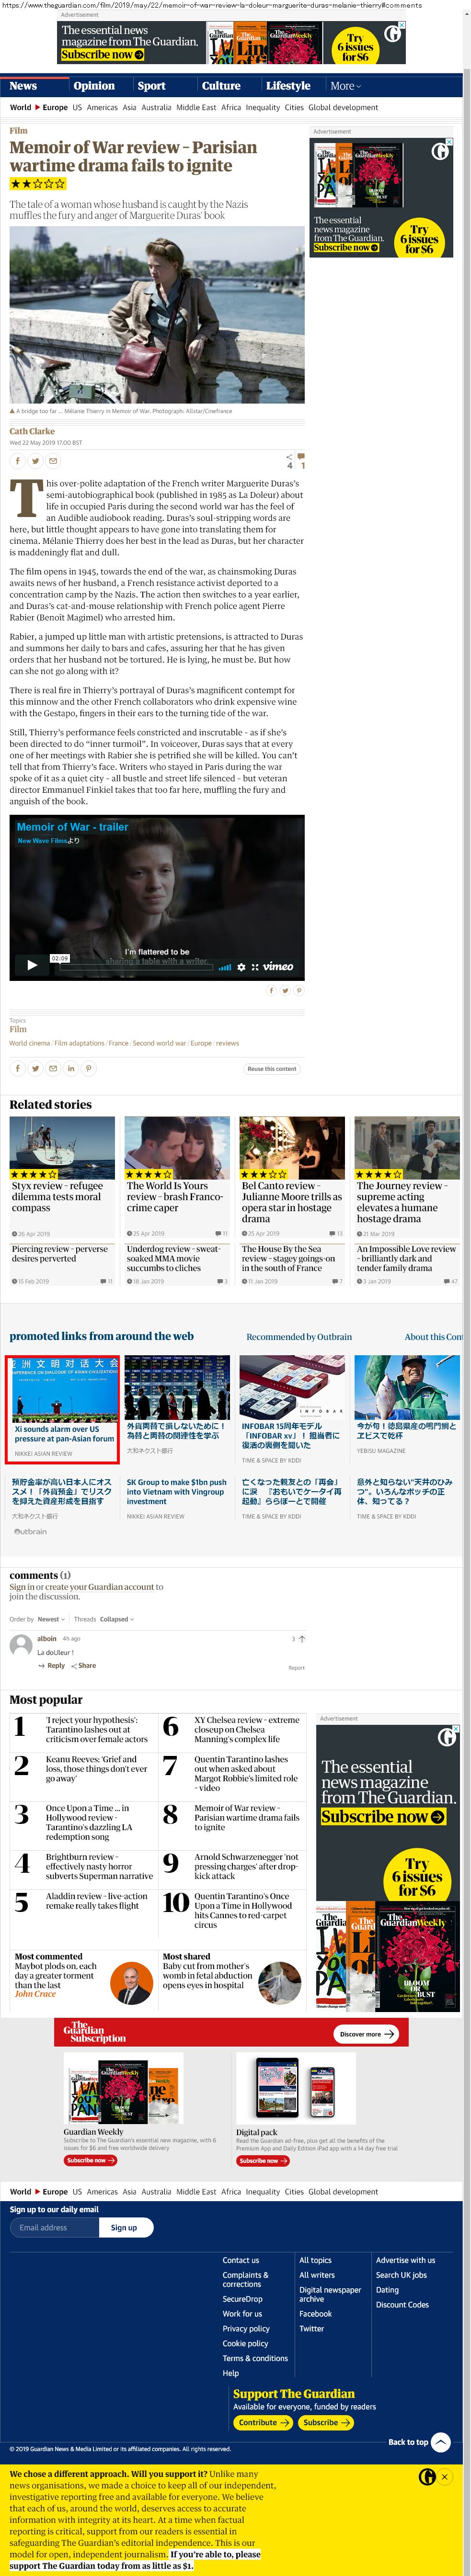
Task: Open Vimeo trailer settings gear
Action: tap(241, 967)
